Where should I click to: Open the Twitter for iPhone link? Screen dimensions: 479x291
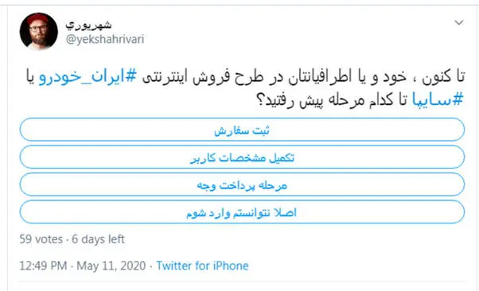pyautogui.click(x=203, y=266)
